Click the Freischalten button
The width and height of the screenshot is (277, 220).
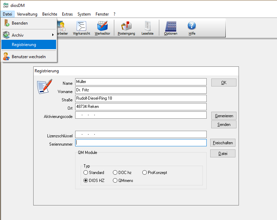click(223, 143)
